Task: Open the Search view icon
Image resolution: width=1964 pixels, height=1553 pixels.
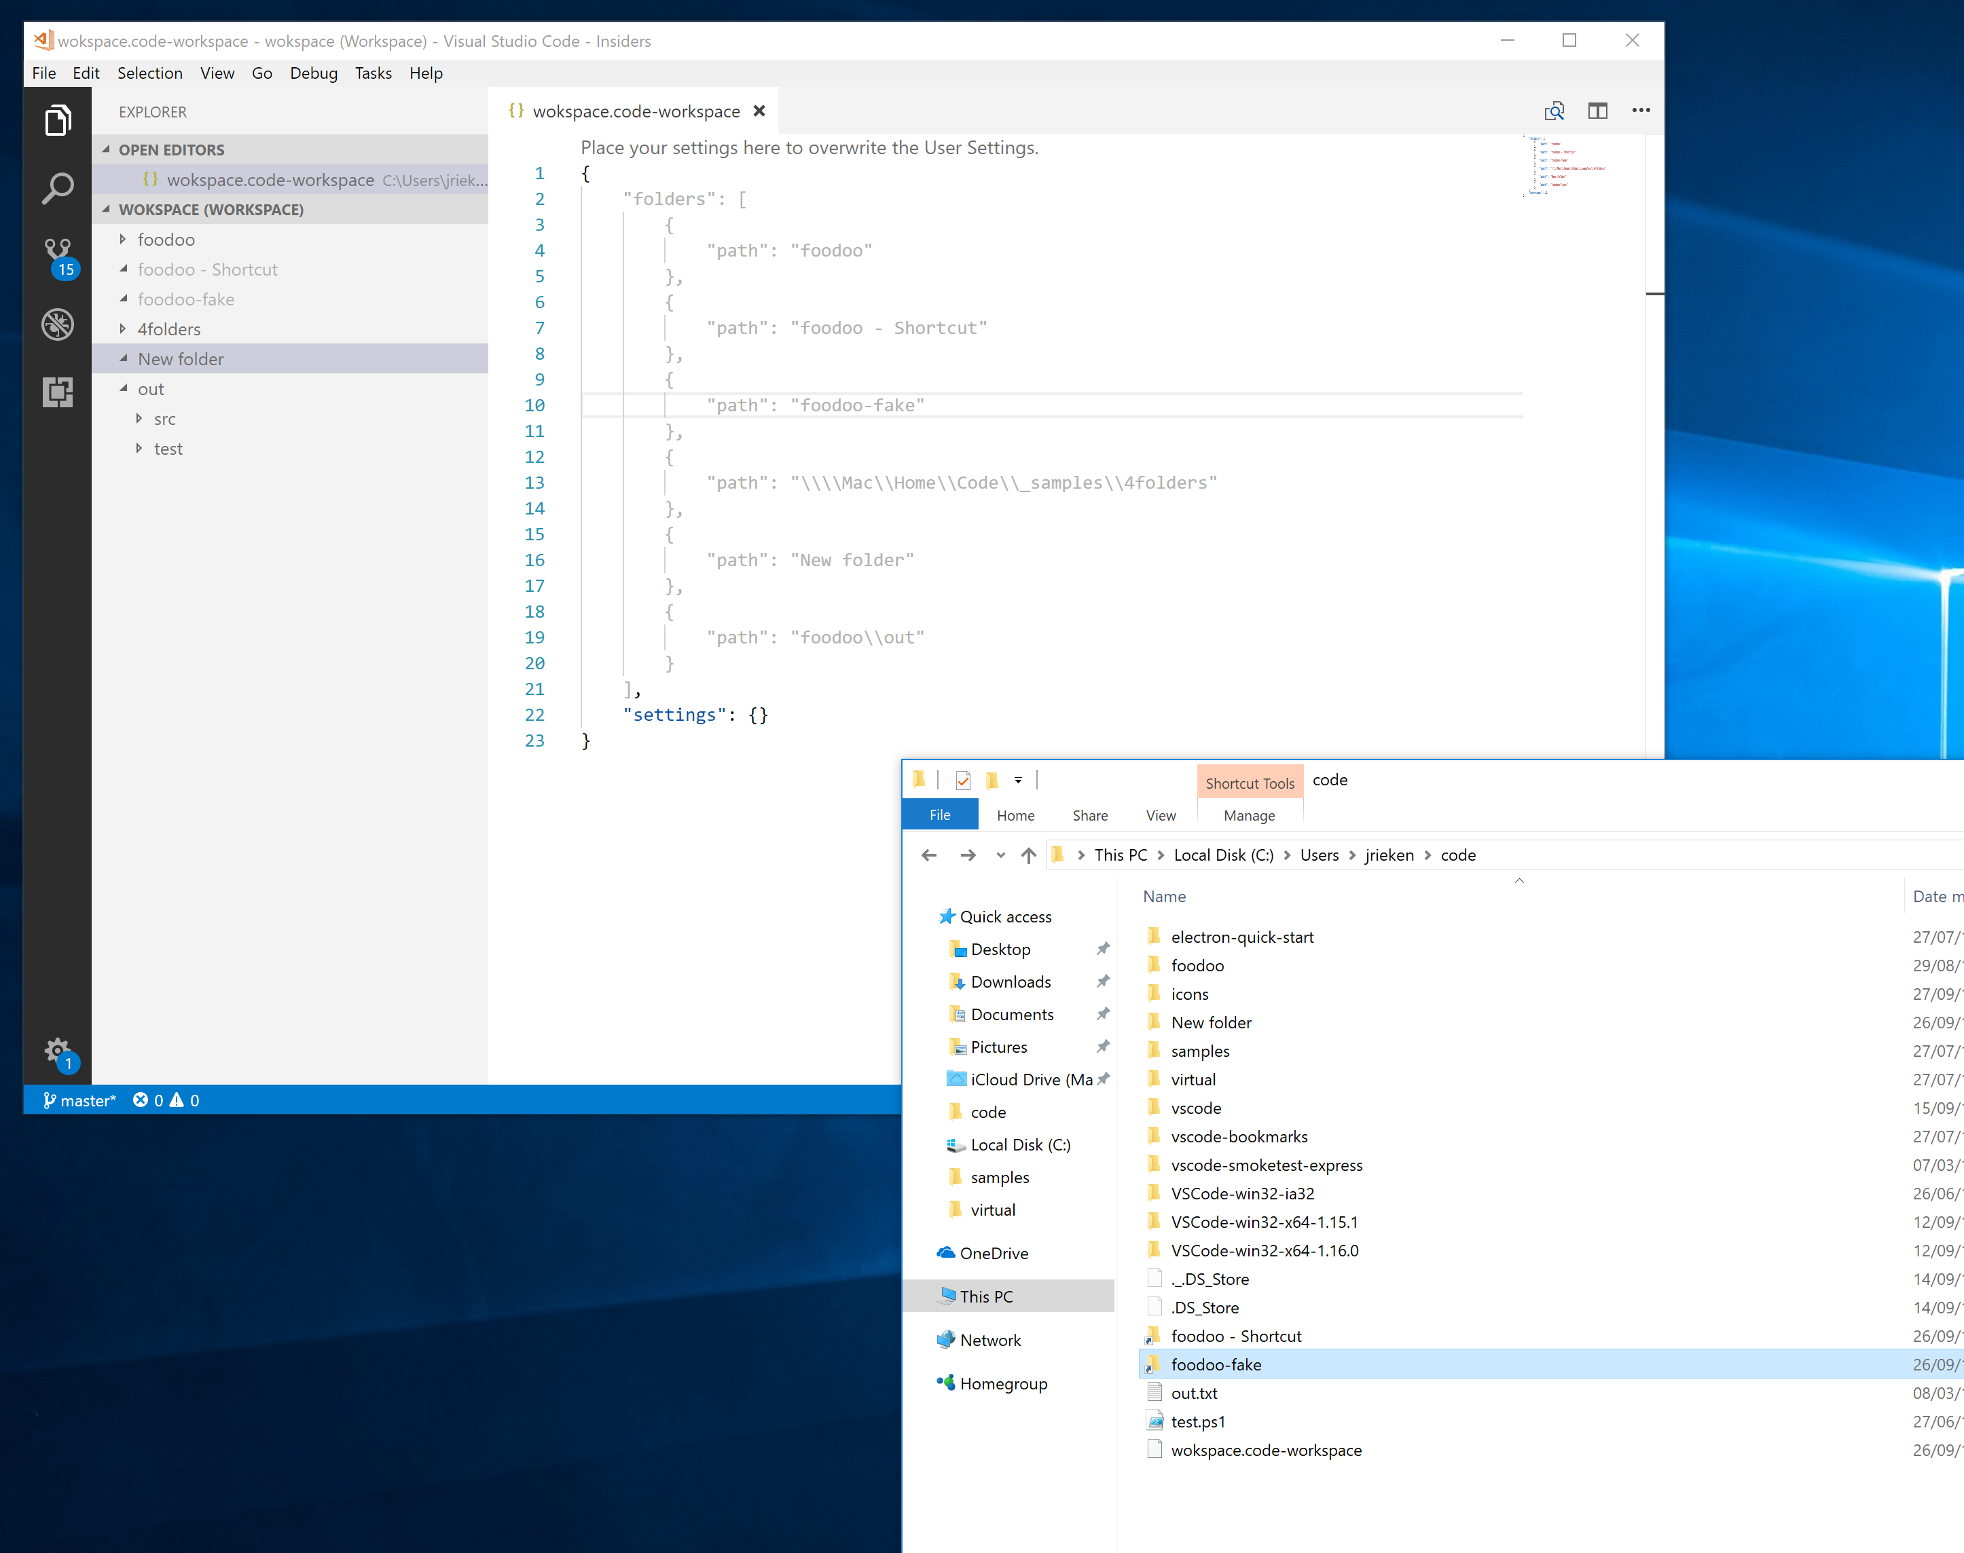Action: point(57,188)
